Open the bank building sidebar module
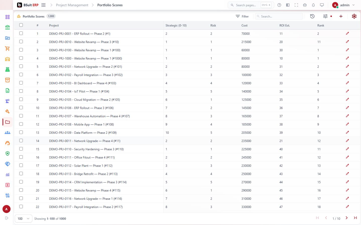Viewport: 361px width, 225px height. 8,27
